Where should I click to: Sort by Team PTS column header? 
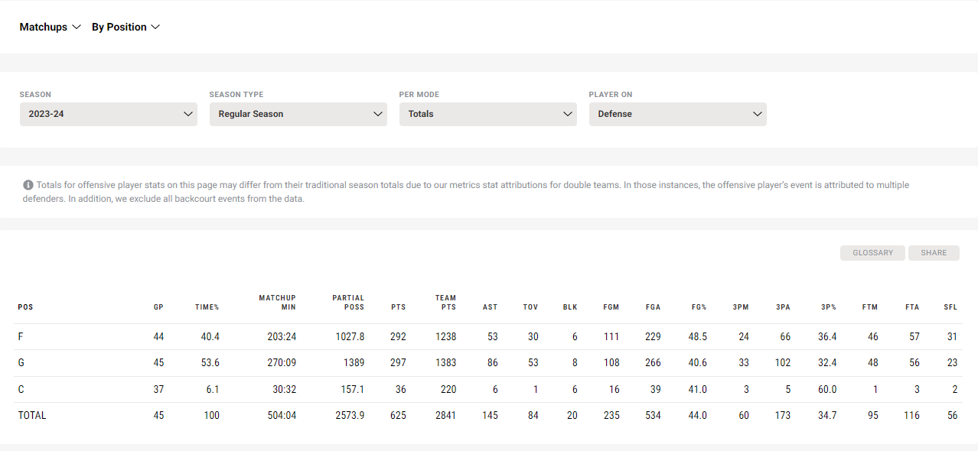445,303
